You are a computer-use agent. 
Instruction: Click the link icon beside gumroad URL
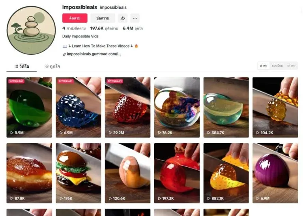pyautogui.click(x=64, y=54)
